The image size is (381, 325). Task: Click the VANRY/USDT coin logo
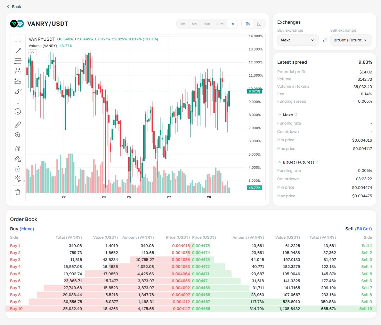(x=17, y=24)
